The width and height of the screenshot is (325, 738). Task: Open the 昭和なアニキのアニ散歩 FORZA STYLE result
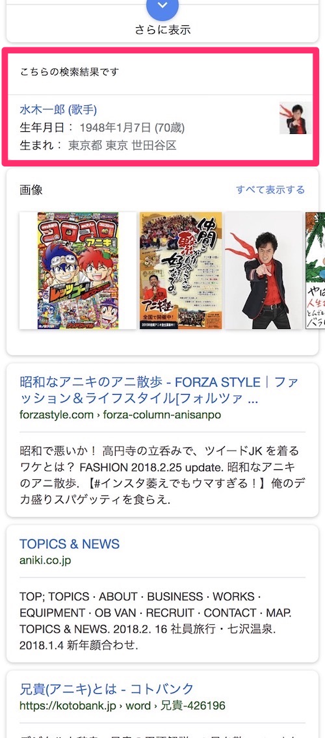159,390
